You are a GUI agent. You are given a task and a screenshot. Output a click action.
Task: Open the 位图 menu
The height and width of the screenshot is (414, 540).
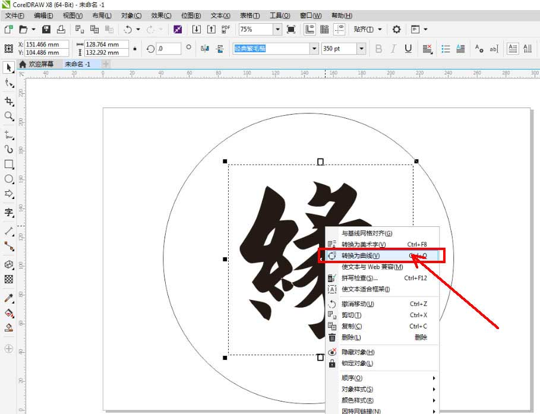click(x=191, y=15)
